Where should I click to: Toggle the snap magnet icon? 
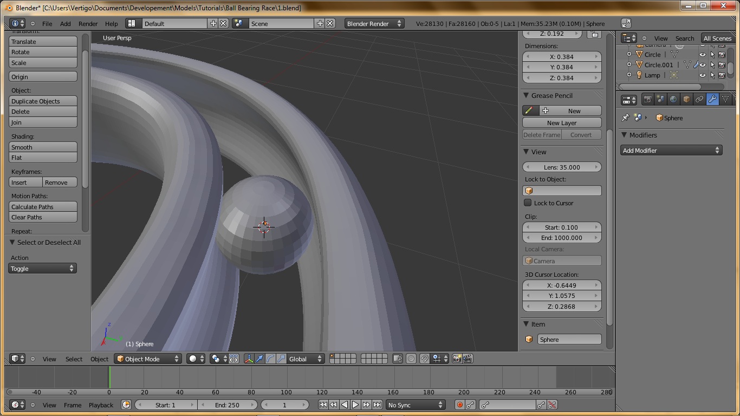(425, 359)
